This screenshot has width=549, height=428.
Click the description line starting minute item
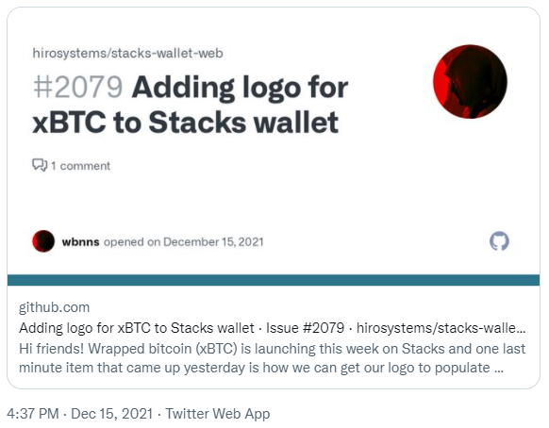261,368
